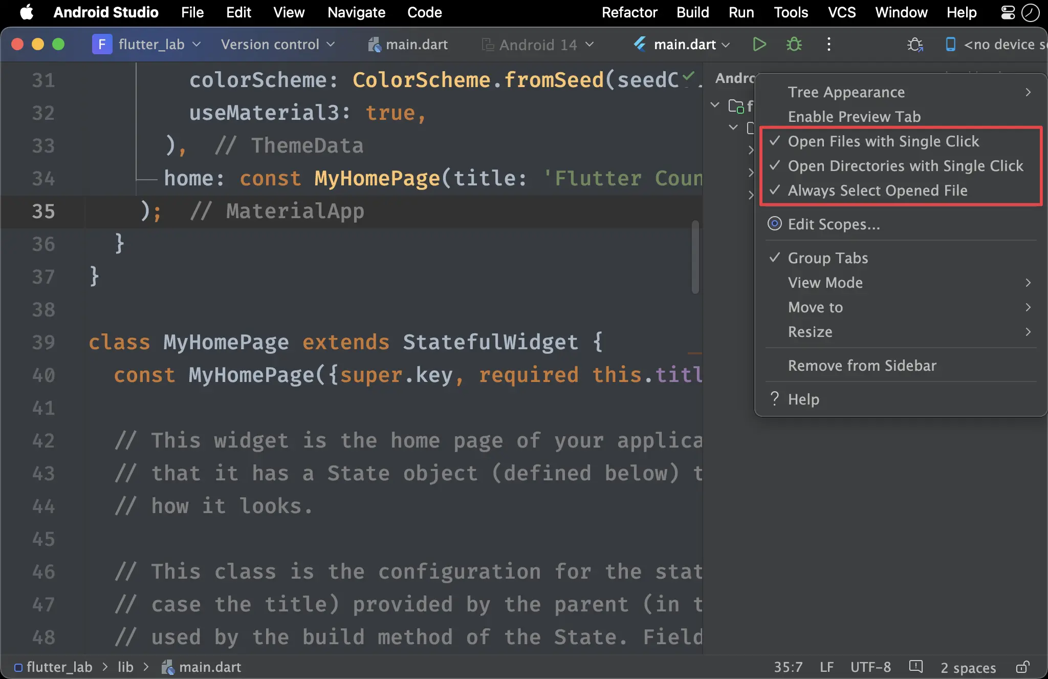
Task: Open the VCS menu
Action: [x=842, y=12]
